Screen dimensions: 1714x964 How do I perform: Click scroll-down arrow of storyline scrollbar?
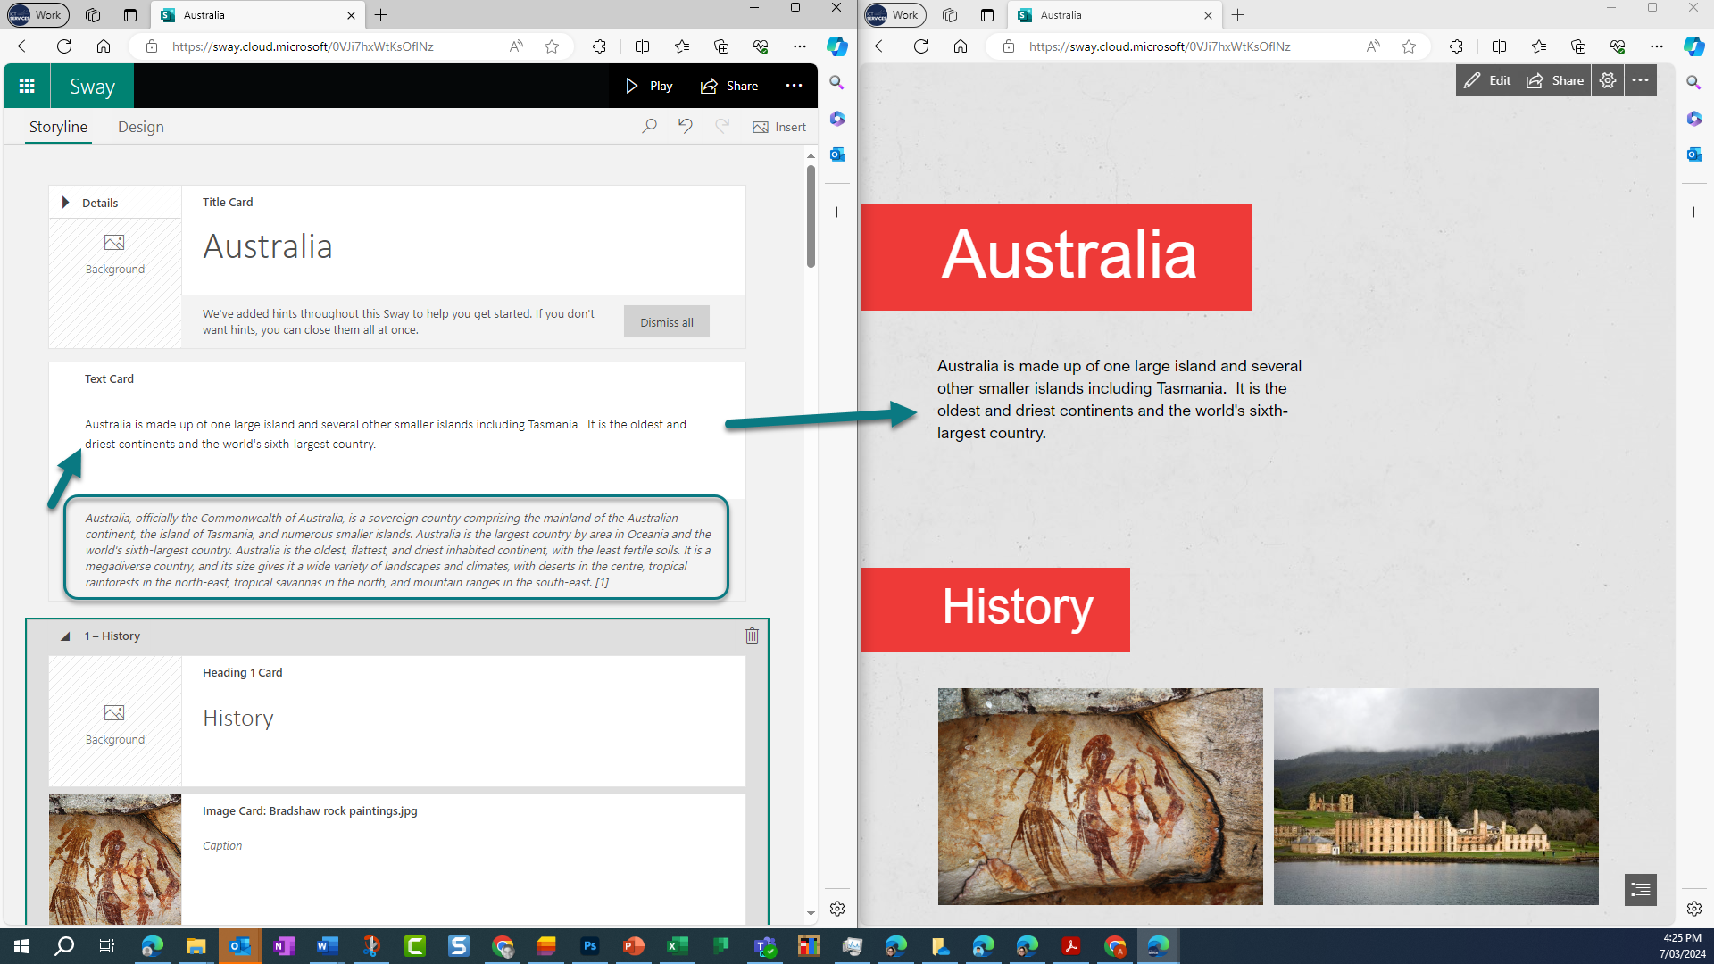[x=811, y=913]
